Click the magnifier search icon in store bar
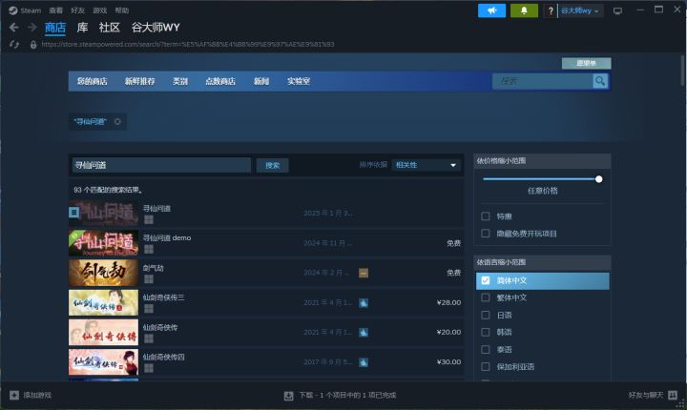The image size is (687, 410). pyautogui.click(x=600, y=81)
